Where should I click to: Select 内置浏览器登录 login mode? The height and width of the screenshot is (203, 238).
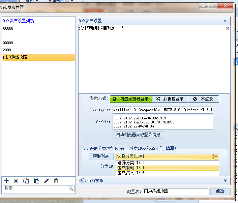click(131, 99)
